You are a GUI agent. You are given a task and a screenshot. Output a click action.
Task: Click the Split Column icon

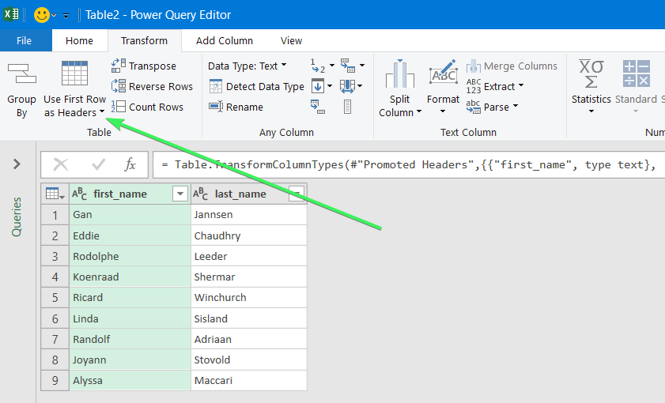(399, 73)
